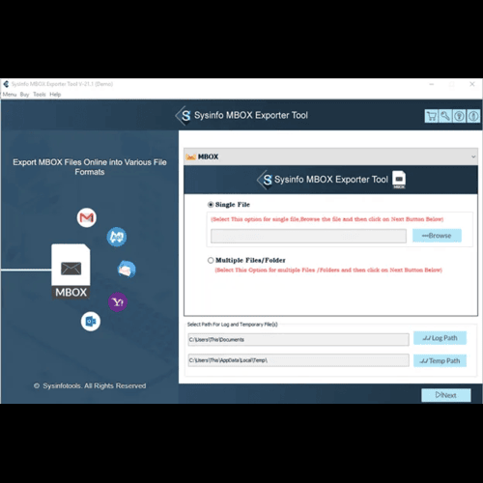
Task: Click 'Select Path For Log and Temporary File(s)' label
Action: (x=233, y=325)
